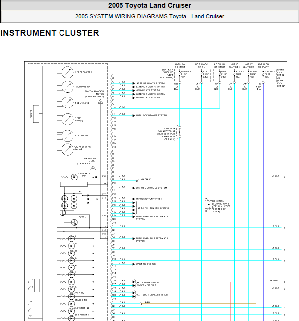This screenshot has width=299, height=321.
Task: Click the upper triangle reference marker below Tachometer
Action: tap(100, 102)
